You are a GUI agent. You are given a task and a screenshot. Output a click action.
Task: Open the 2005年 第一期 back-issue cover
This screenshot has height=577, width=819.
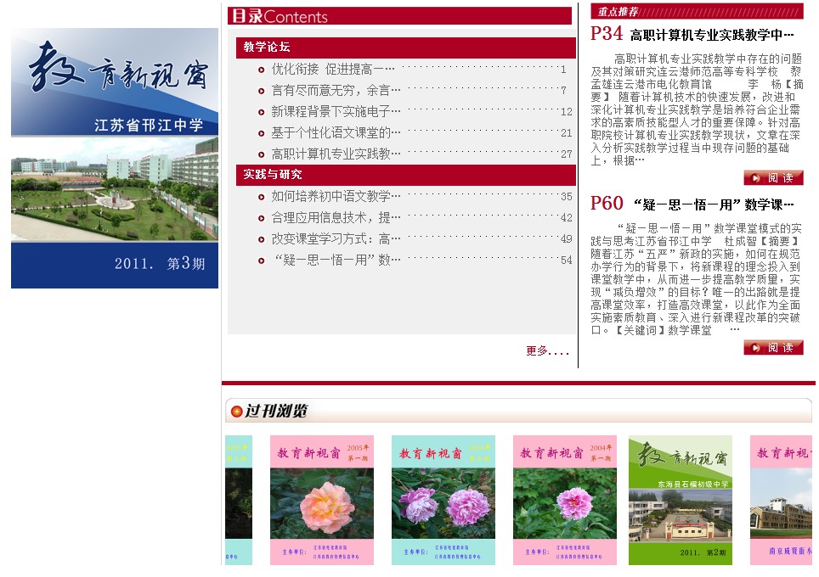[x=322, y=501]
